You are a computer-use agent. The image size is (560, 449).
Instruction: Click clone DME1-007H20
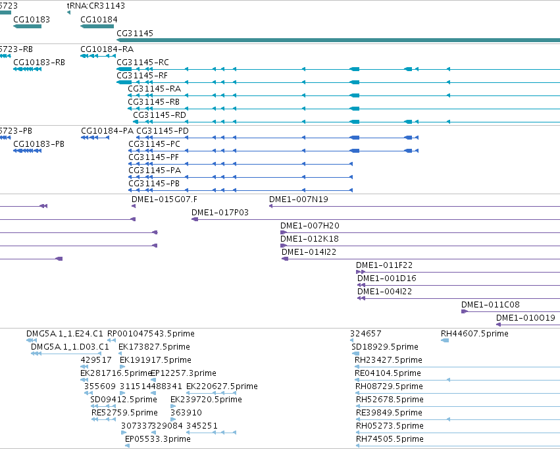coord(310,226)
